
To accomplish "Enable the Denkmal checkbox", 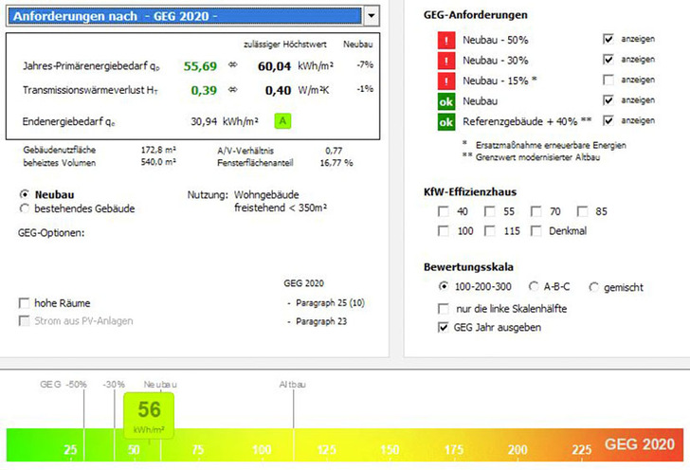I will 537,231.
